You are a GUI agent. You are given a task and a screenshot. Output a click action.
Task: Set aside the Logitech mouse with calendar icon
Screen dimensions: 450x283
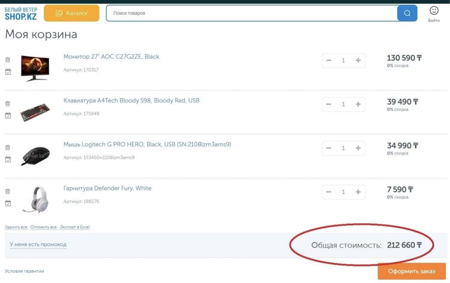8,159
